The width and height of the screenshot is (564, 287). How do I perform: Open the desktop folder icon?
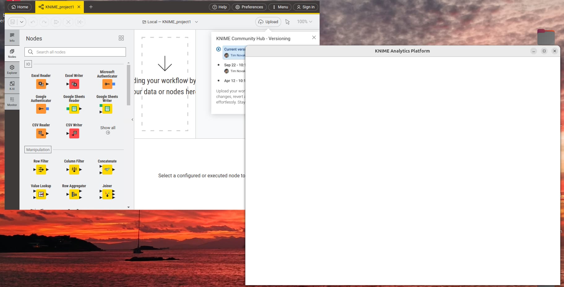546,37
